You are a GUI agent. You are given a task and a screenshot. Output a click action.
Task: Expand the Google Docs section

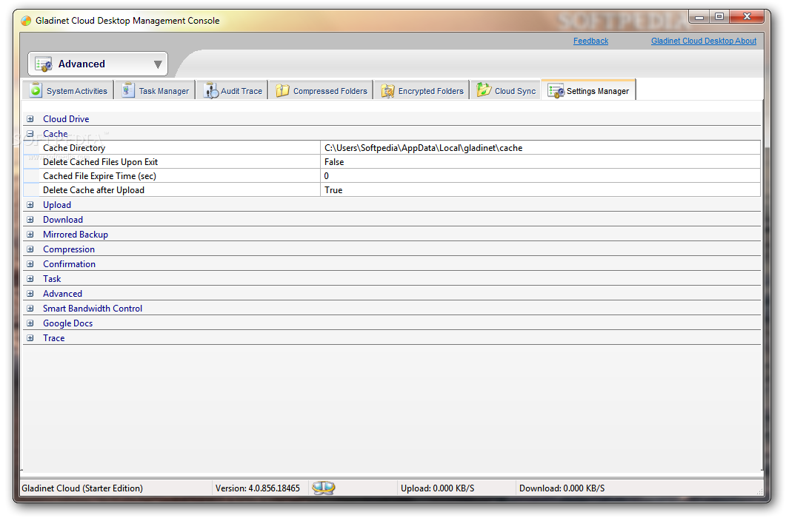point(30,323)
